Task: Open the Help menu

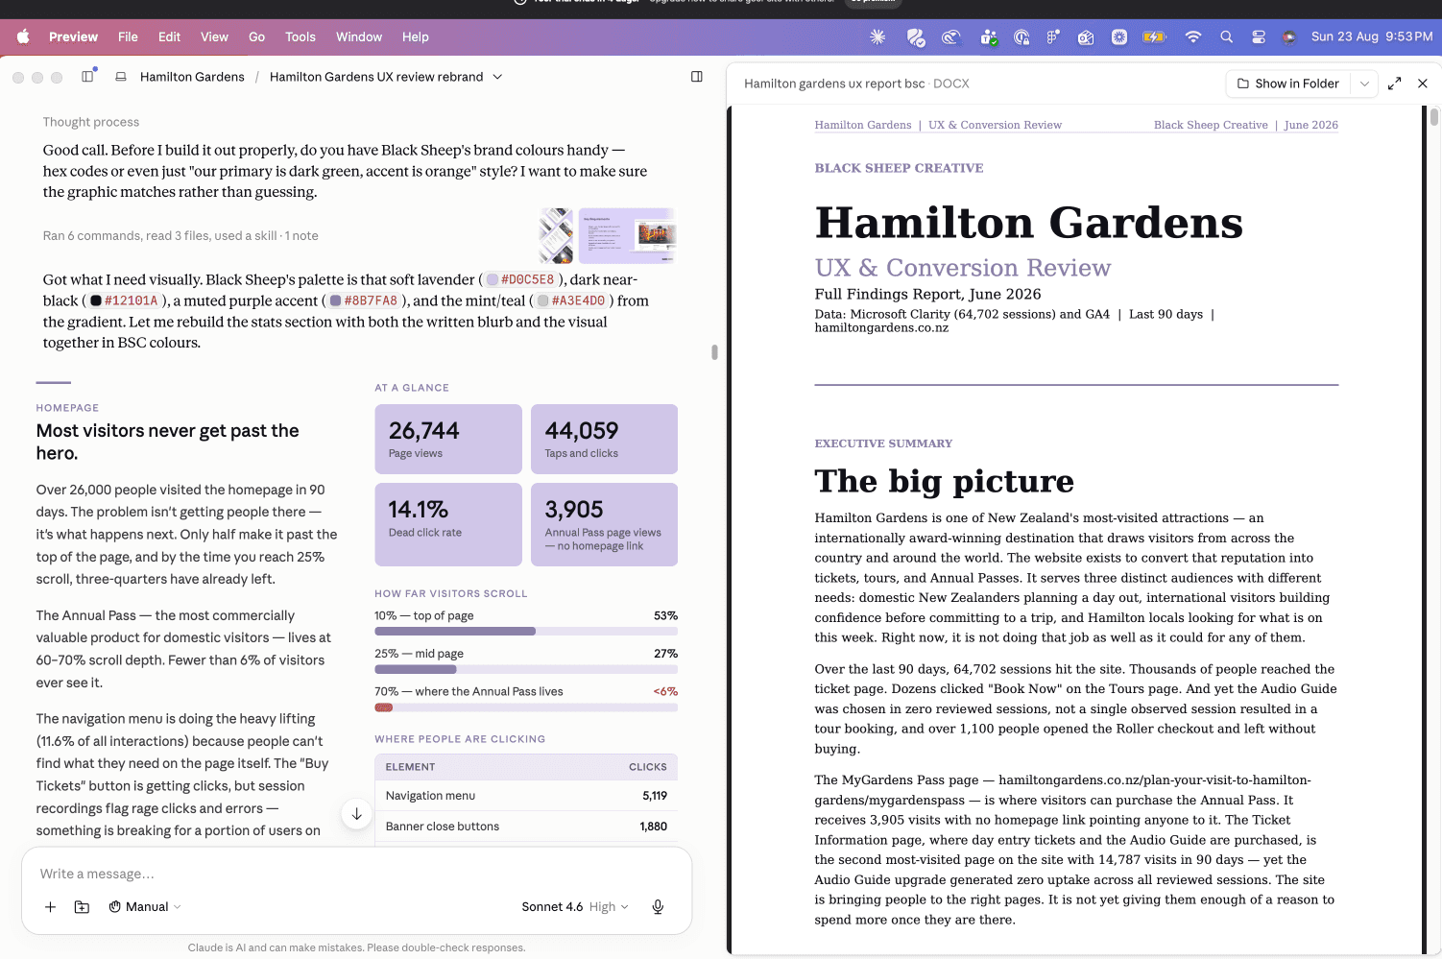Action: 416,36
